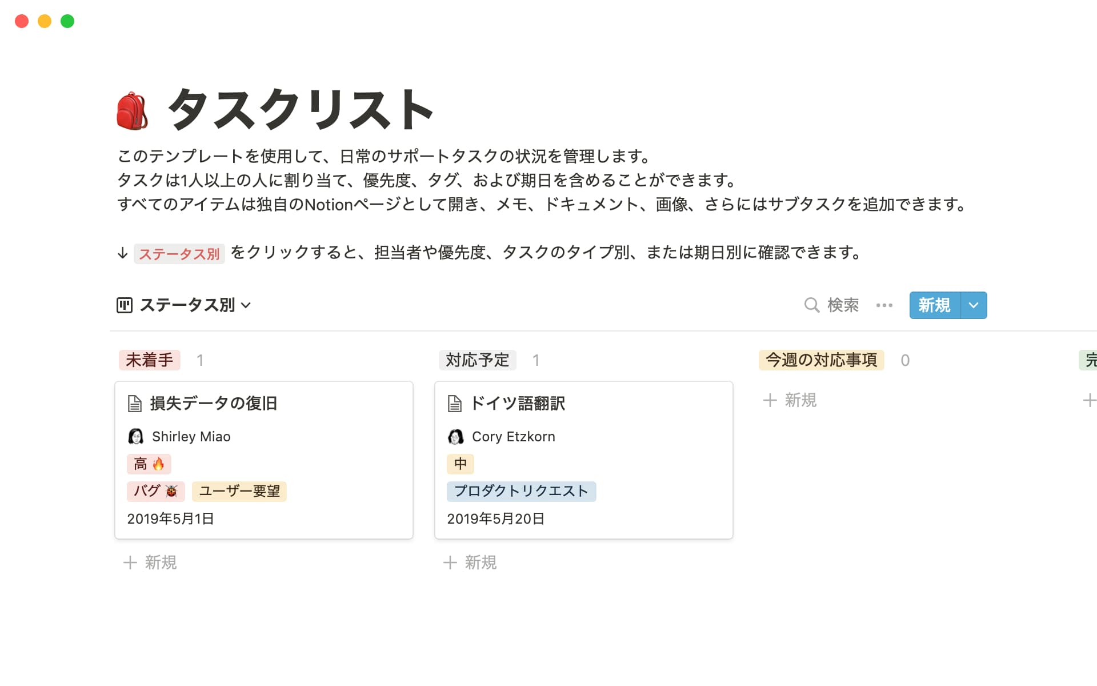Screen dimensions: 1097x686
Task: Click the page icon on 損失データの復旧 card
Action: coord(135,404)
